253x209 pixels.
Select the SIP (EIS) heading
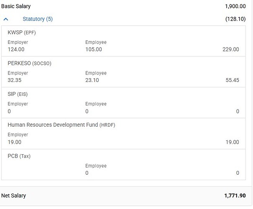[x=18, y=94]
